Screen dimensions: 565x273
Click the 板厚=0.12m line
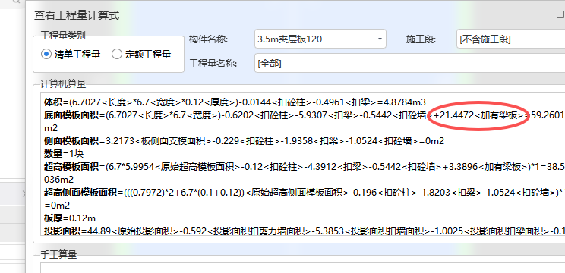coord(70,218)
